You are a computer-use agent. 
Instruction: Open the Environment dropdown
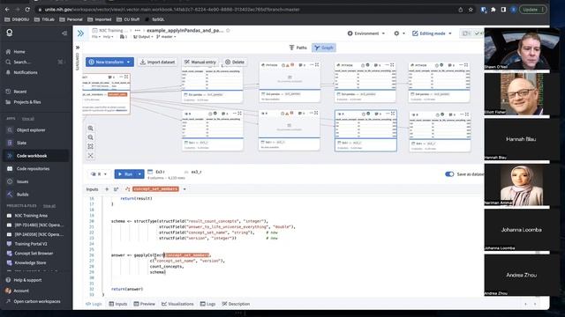coord(366,33)
